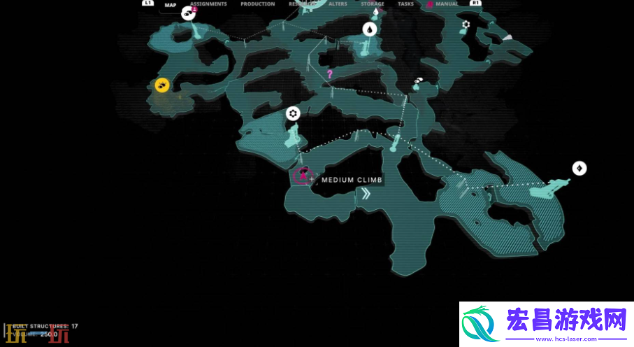This screenshot has height=347, width=634.
Task: Select the yellow mineral deposit marker
Action: [162, 85]
